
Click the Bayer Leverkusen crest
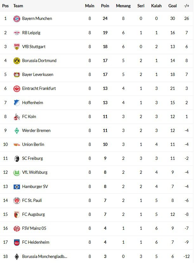tap(17, 75)
